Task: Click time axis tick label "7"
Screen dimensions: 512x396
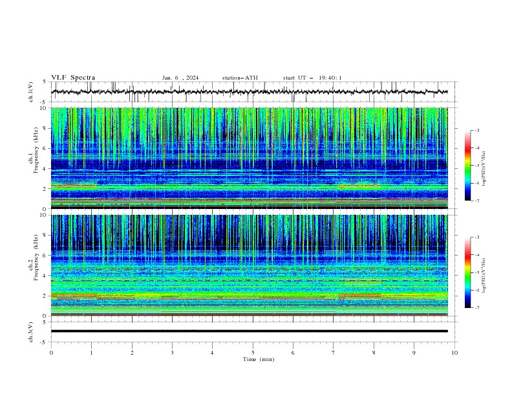Action: pos(334,353)
